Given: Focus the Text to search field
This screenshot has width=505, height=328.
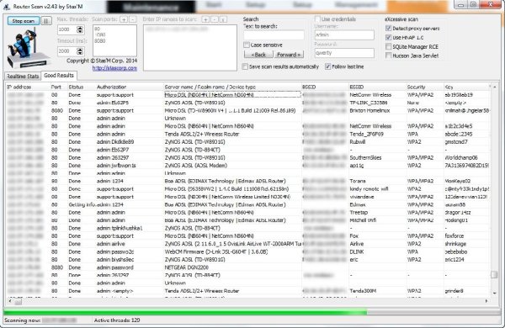Looking at the screenshot, I should [274, 35].
